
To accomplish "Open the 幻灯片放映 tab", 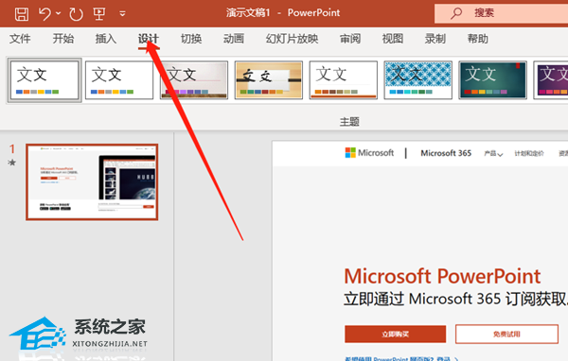I will 292,39.
